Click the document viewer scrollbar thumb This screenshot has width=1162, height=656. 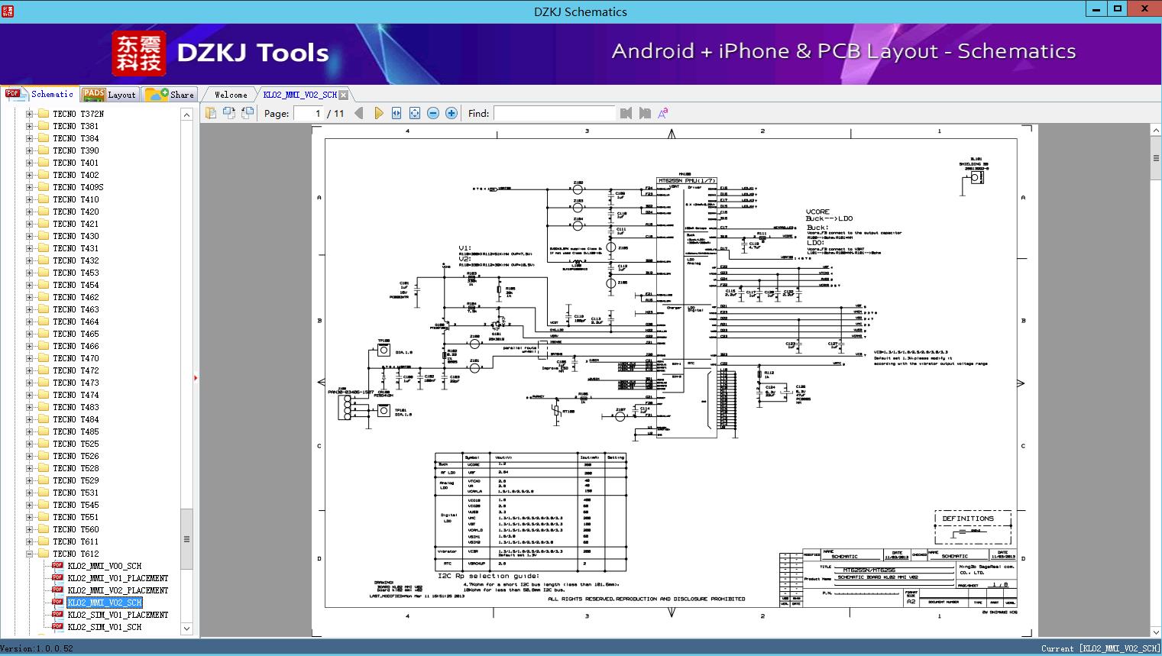click(x=1156, y=158)
